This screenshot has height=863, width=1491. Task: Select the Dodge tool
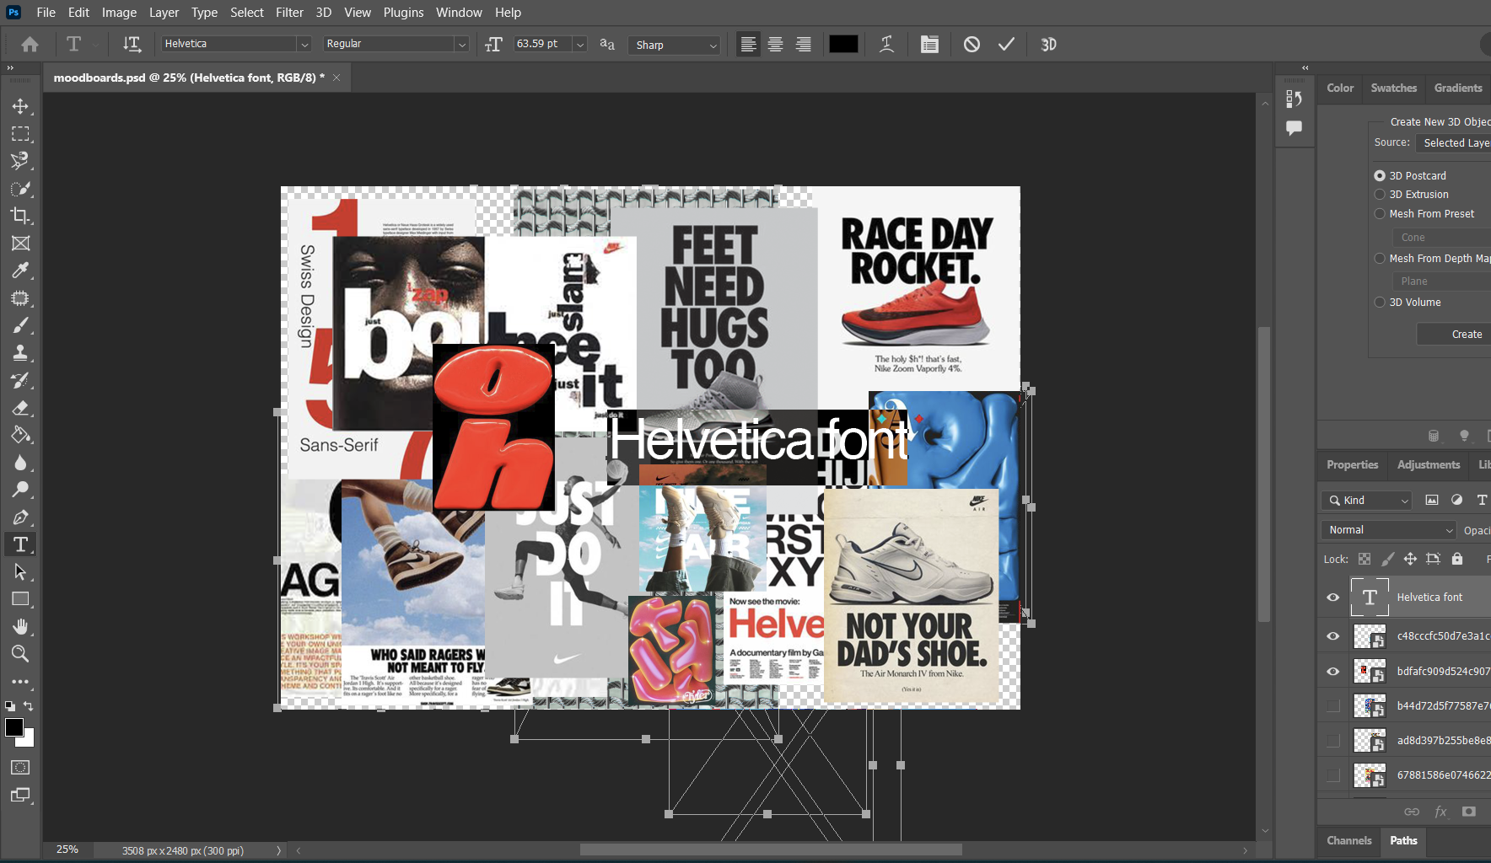20,490
